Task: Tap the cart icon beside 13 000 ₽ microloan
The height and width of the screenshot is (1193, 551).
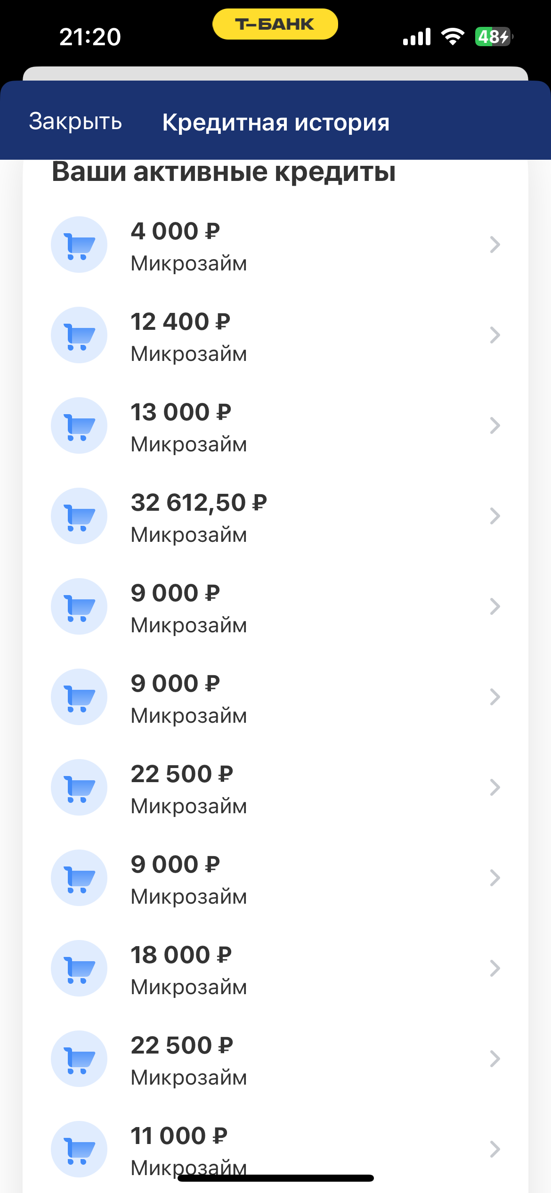Action: coord(79,425)
